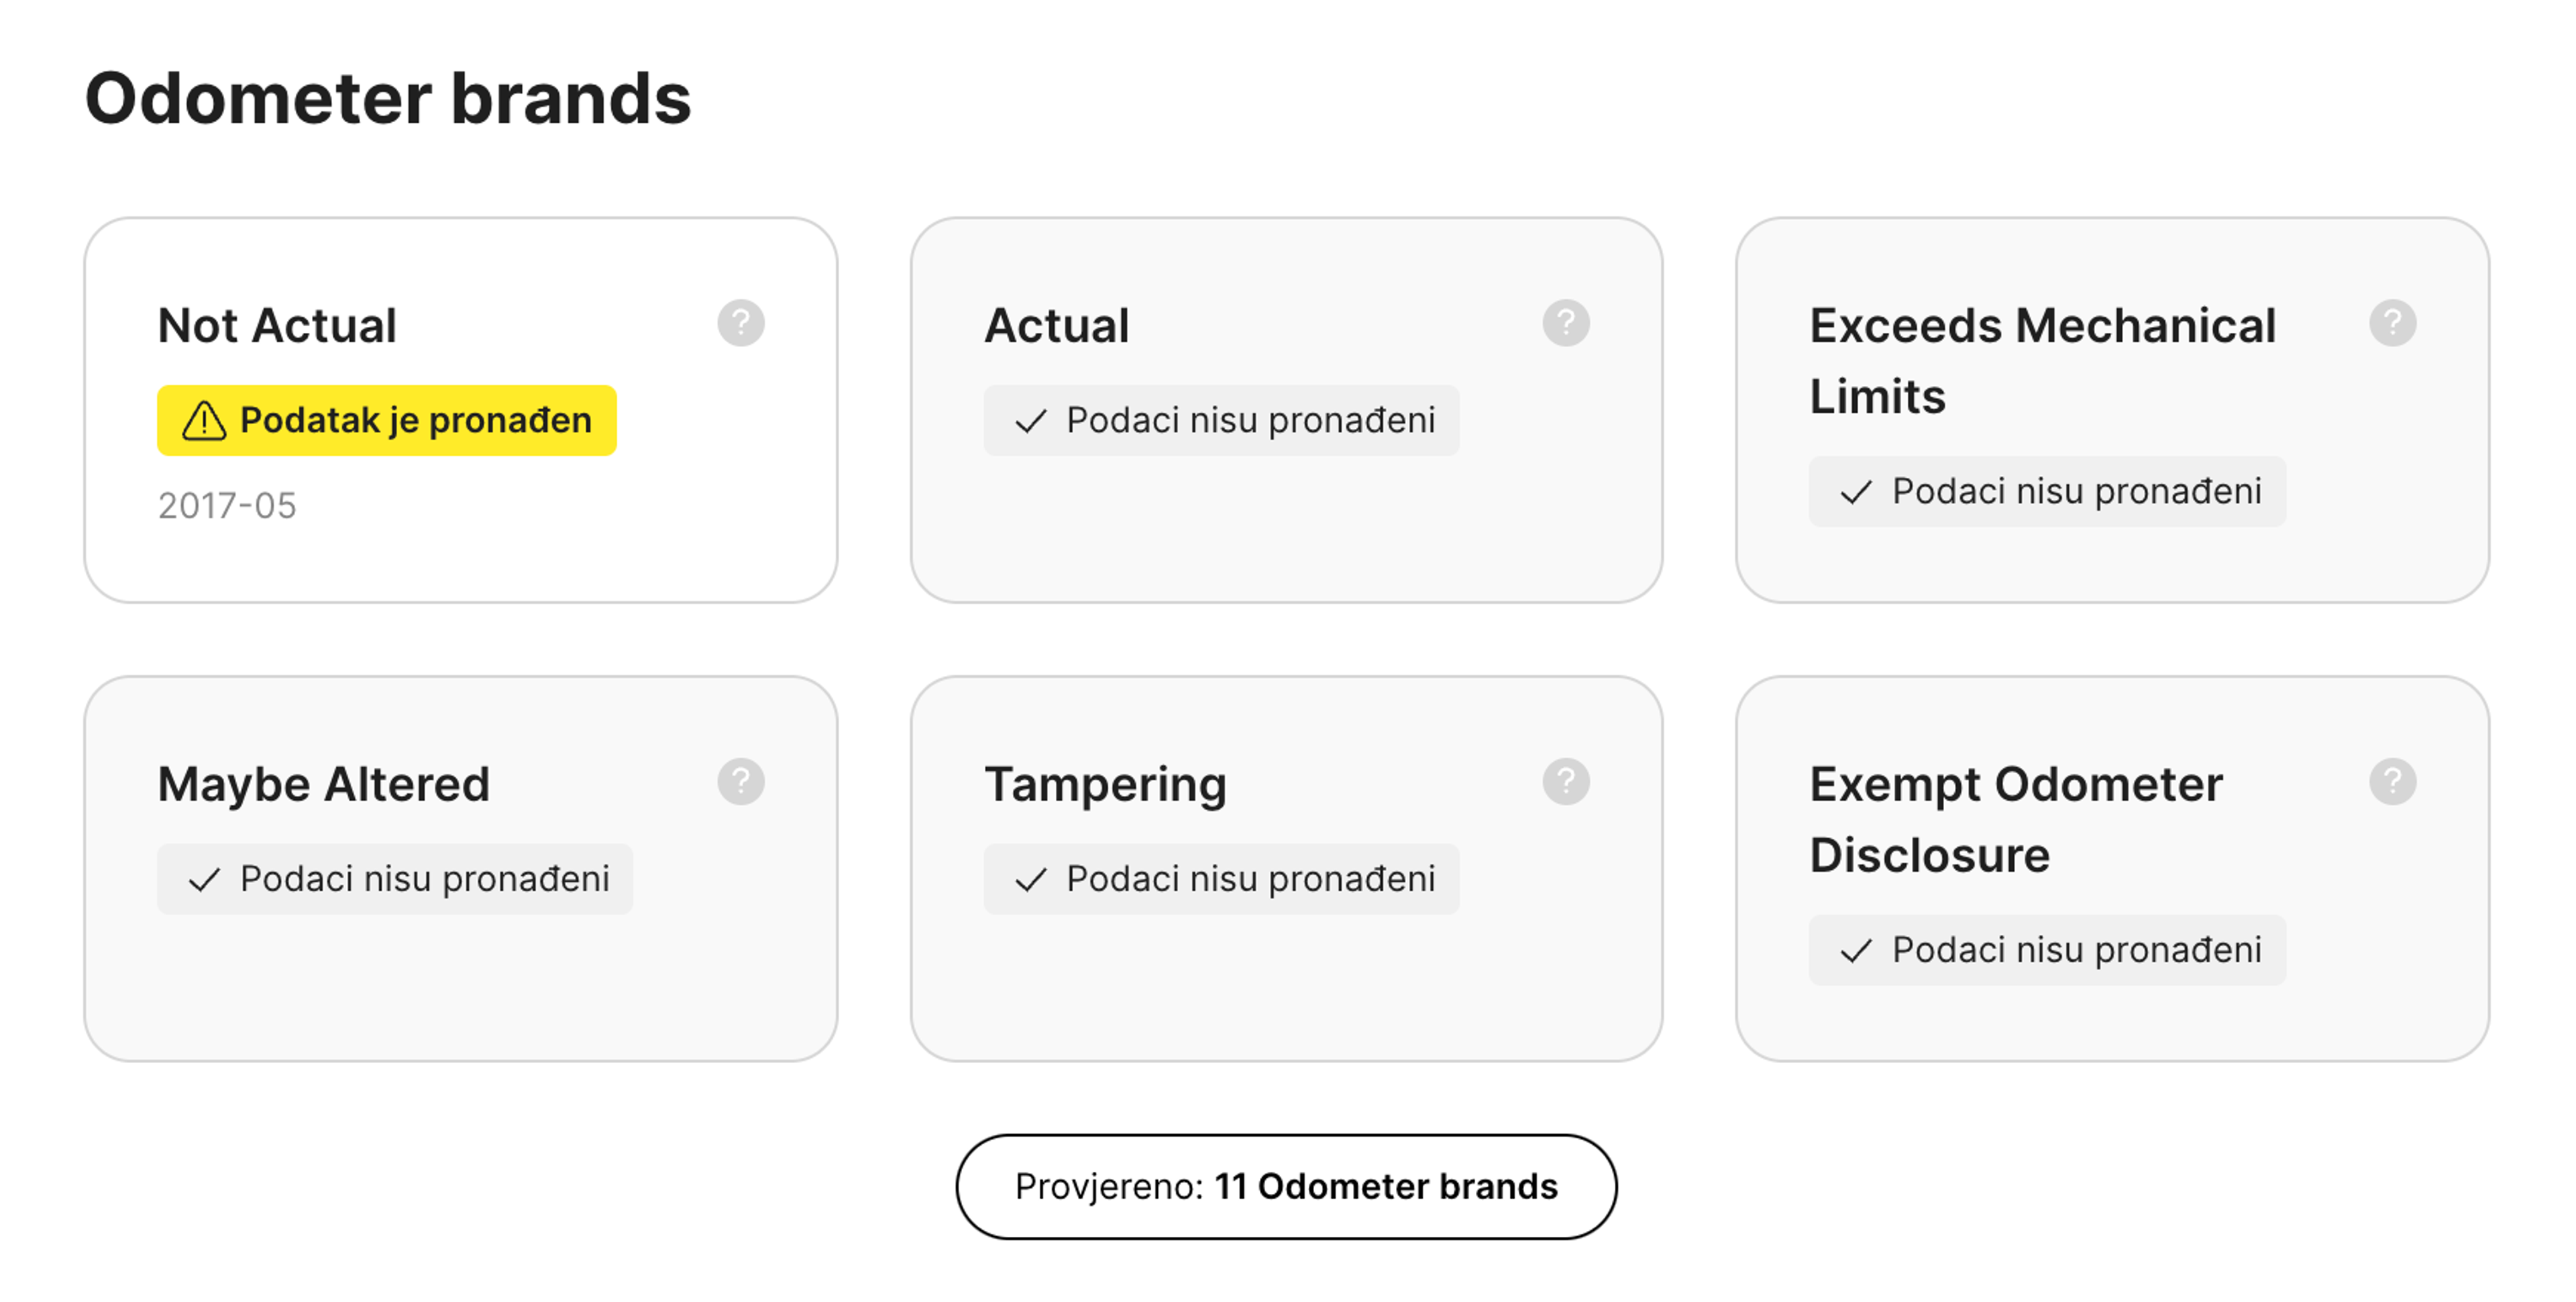The width and height of the screenshot is (2576, 1302).
Task: Click the 2017-05 date text
Action: [x=227, y=507]
